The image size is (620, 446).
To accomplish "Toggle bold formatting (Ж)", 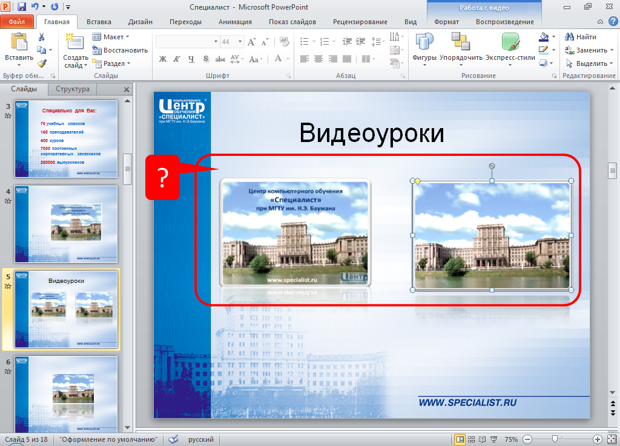I will click(162, 59).
